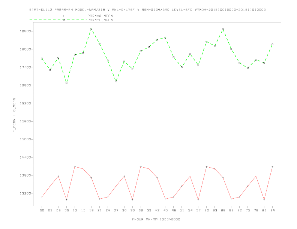Click the x-axis tick label 72
This screenshot has width=297, height=229.
tap(239, 210)
